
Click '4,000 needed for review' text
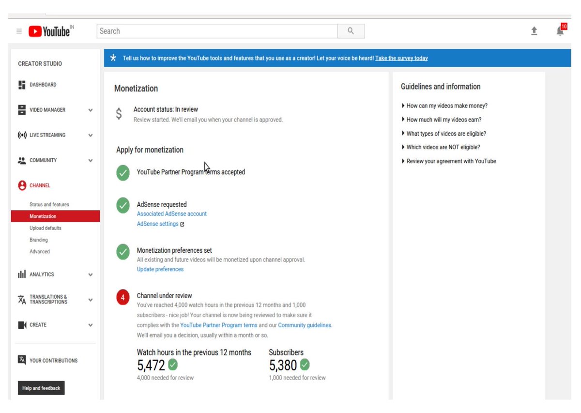(x=165, y=378)
